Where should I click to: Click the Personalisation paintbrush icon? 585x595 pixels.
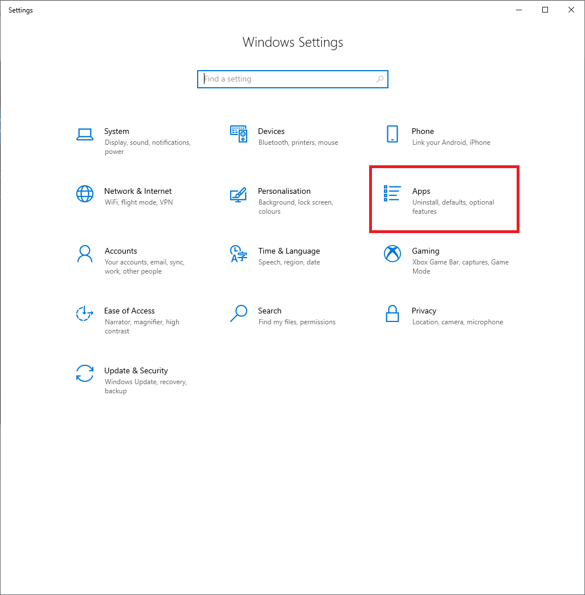click(239, 195)
